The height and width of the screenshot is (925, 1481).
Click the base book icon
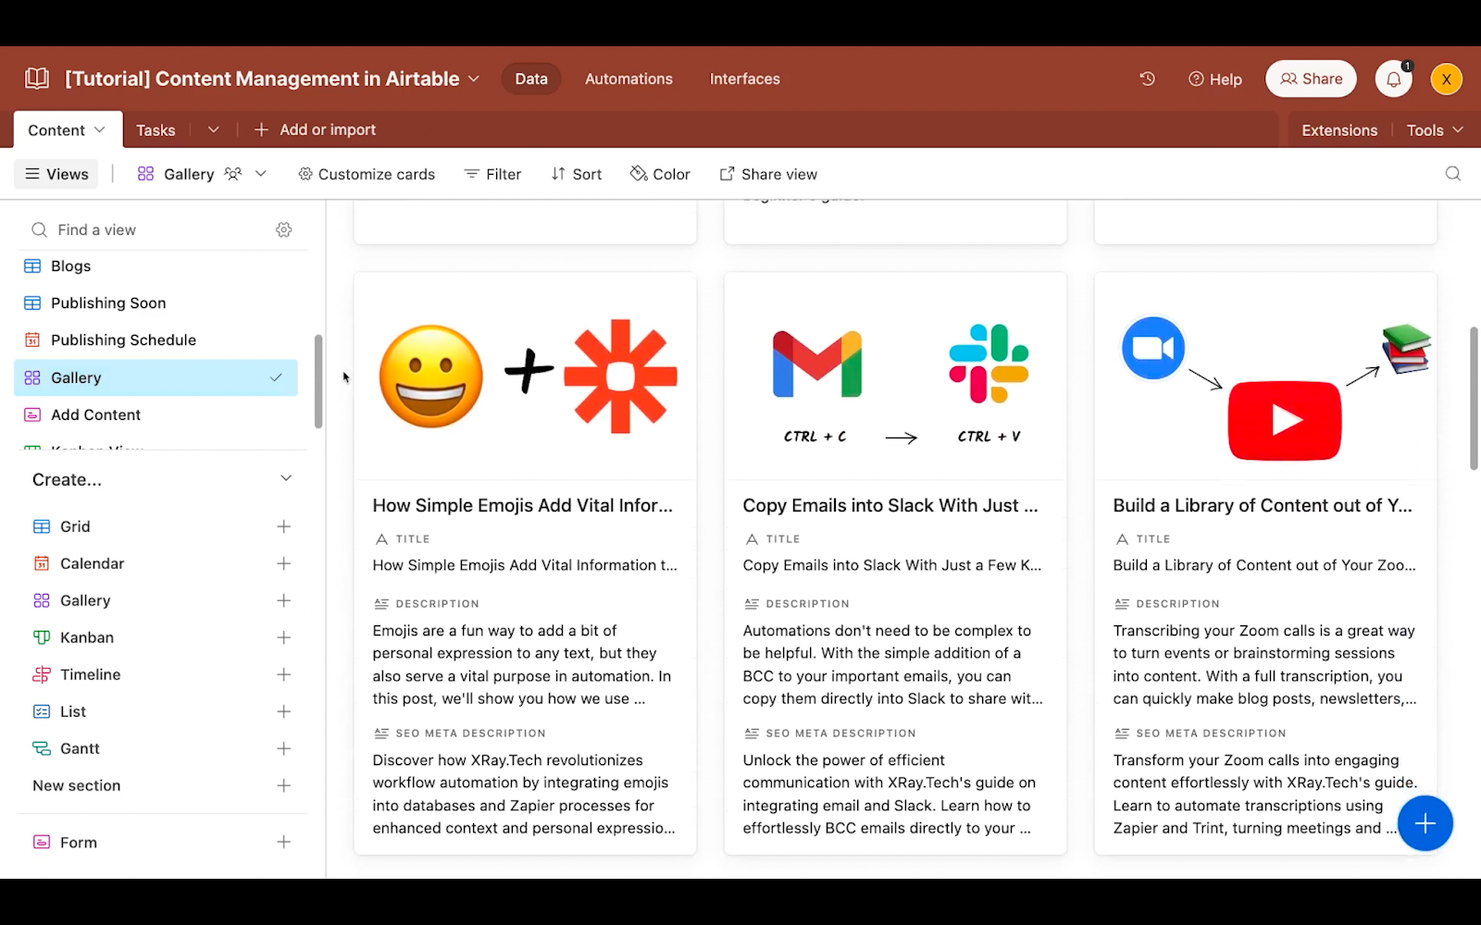coord(37,79)
